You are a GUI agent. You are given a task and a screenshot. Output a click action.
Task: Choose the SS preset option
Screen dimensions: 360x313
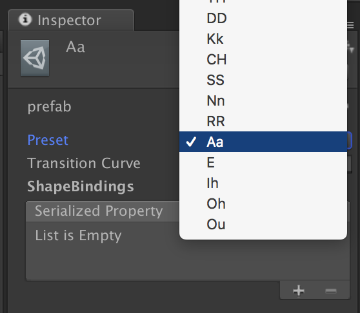coord(263,80)
